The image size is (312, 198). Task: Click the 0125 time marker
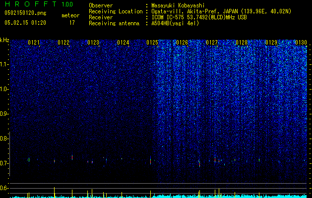pos(152,43)
